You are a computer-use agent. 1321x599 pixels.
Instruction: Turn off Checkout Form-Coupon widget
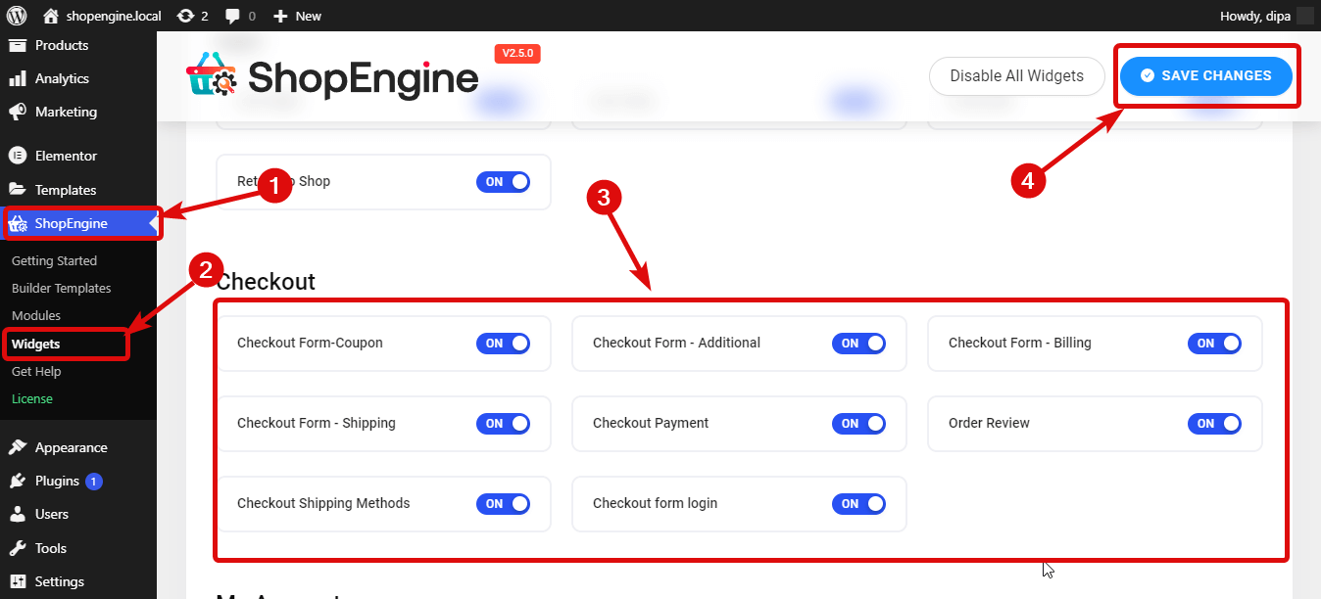pyautogui.click(x=503, y=344)
